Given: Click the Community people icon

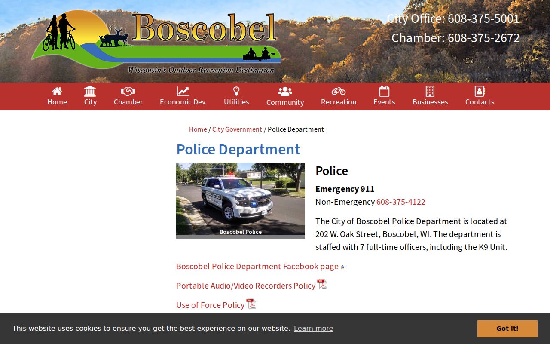Looking at the screenshot, I should pos(285,91).
